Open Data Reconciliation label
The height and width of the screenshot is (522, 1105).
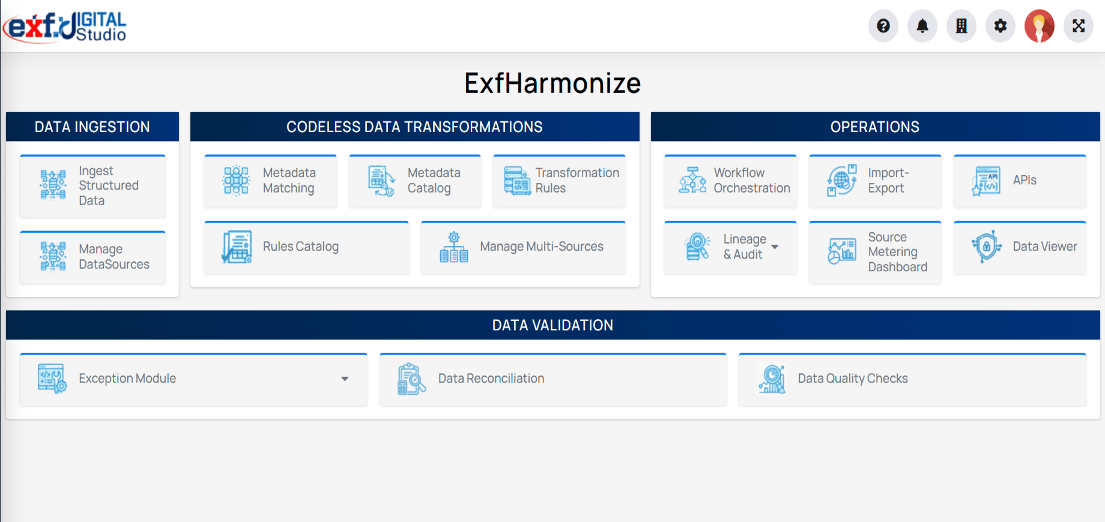click(x=491, y=379)
